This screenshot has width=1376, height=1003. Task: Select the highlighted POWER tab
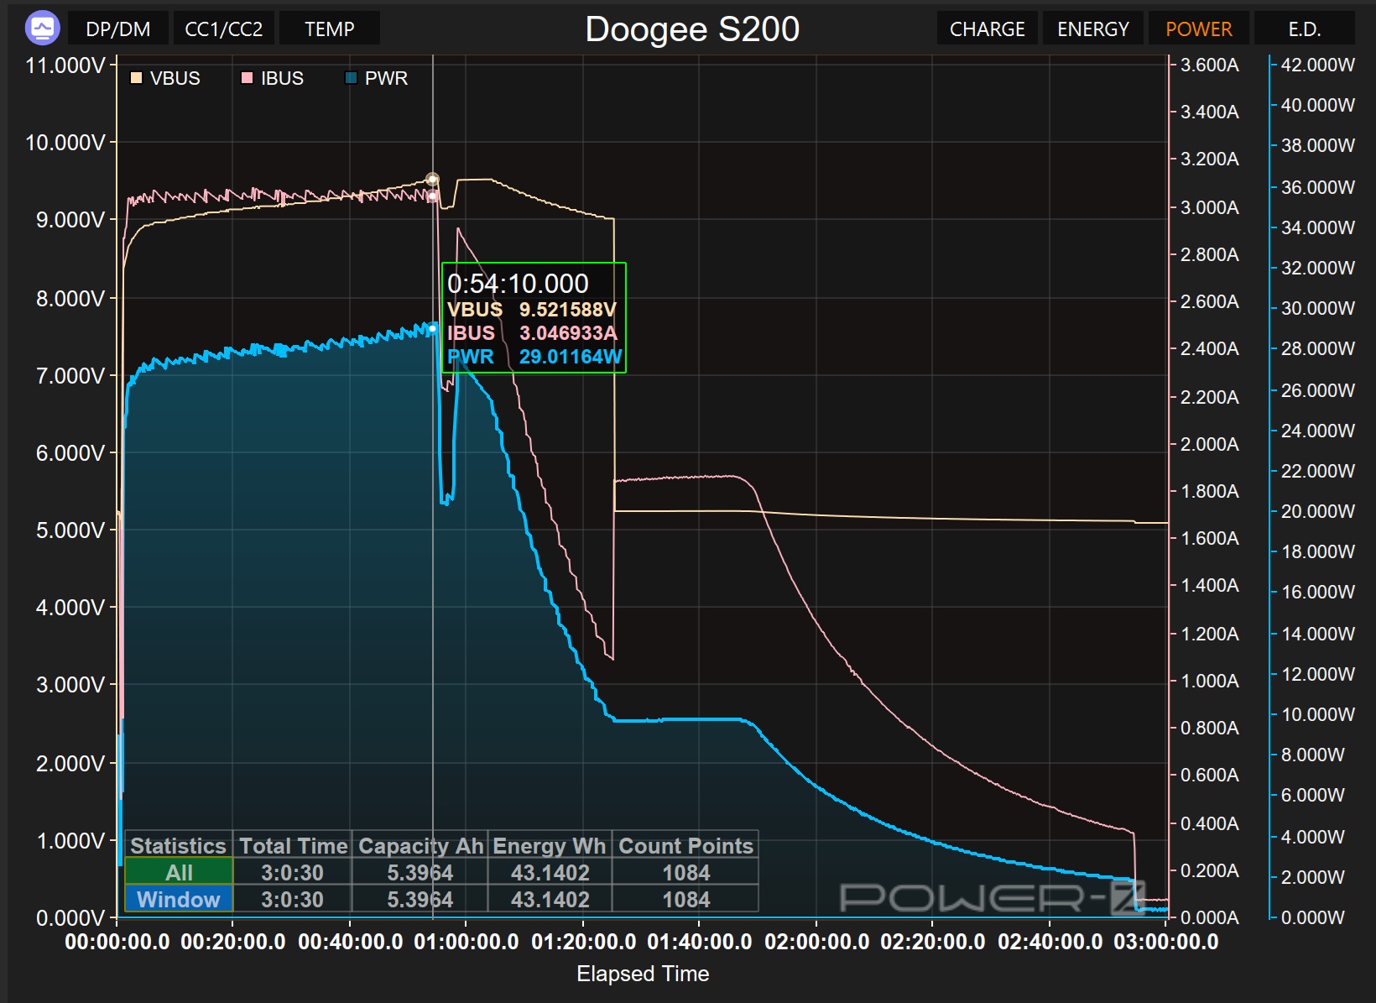pyautogui.click(x=1199, y=29)
